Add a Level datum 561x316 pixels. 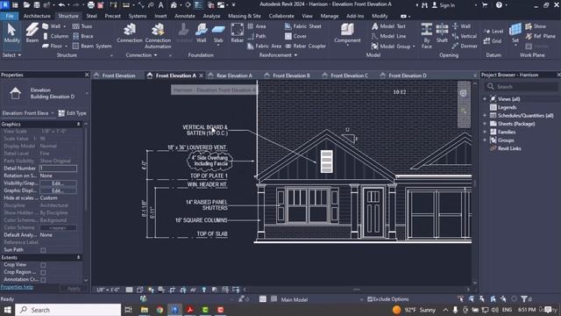tap(494, 32)
